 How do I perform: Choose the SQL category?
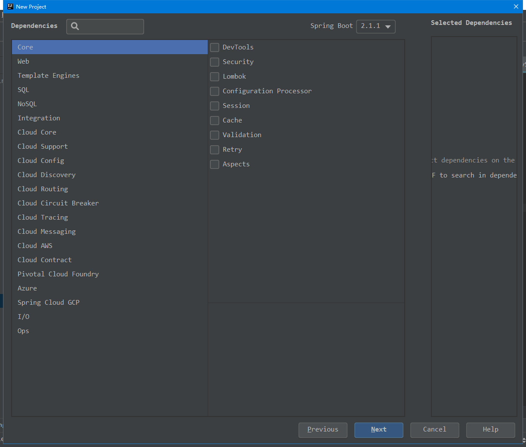110,90
